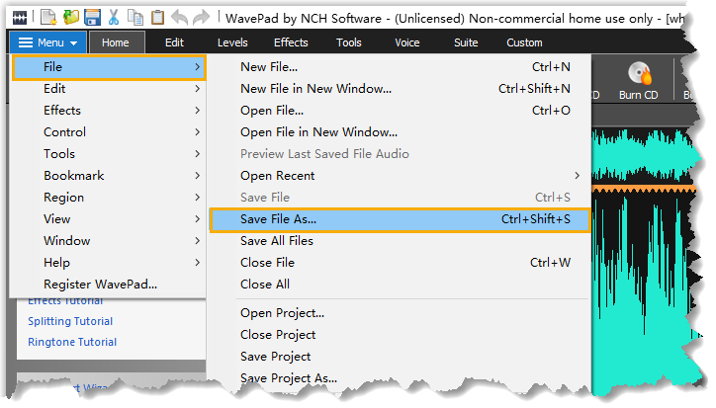
Task: Select Register WavePad... menu entry
Action: coord(100,285)
